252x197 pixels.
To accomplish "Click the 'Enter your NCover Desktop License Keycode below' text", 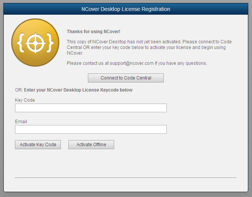I will pos(78,90).
